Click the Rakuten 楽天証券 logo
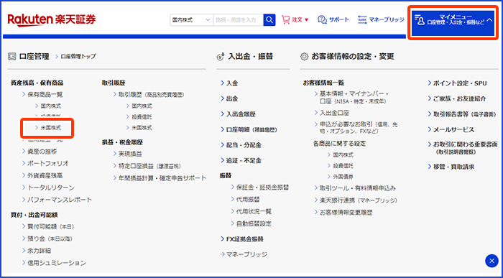The image size is (503, 278). click(52, 19)
